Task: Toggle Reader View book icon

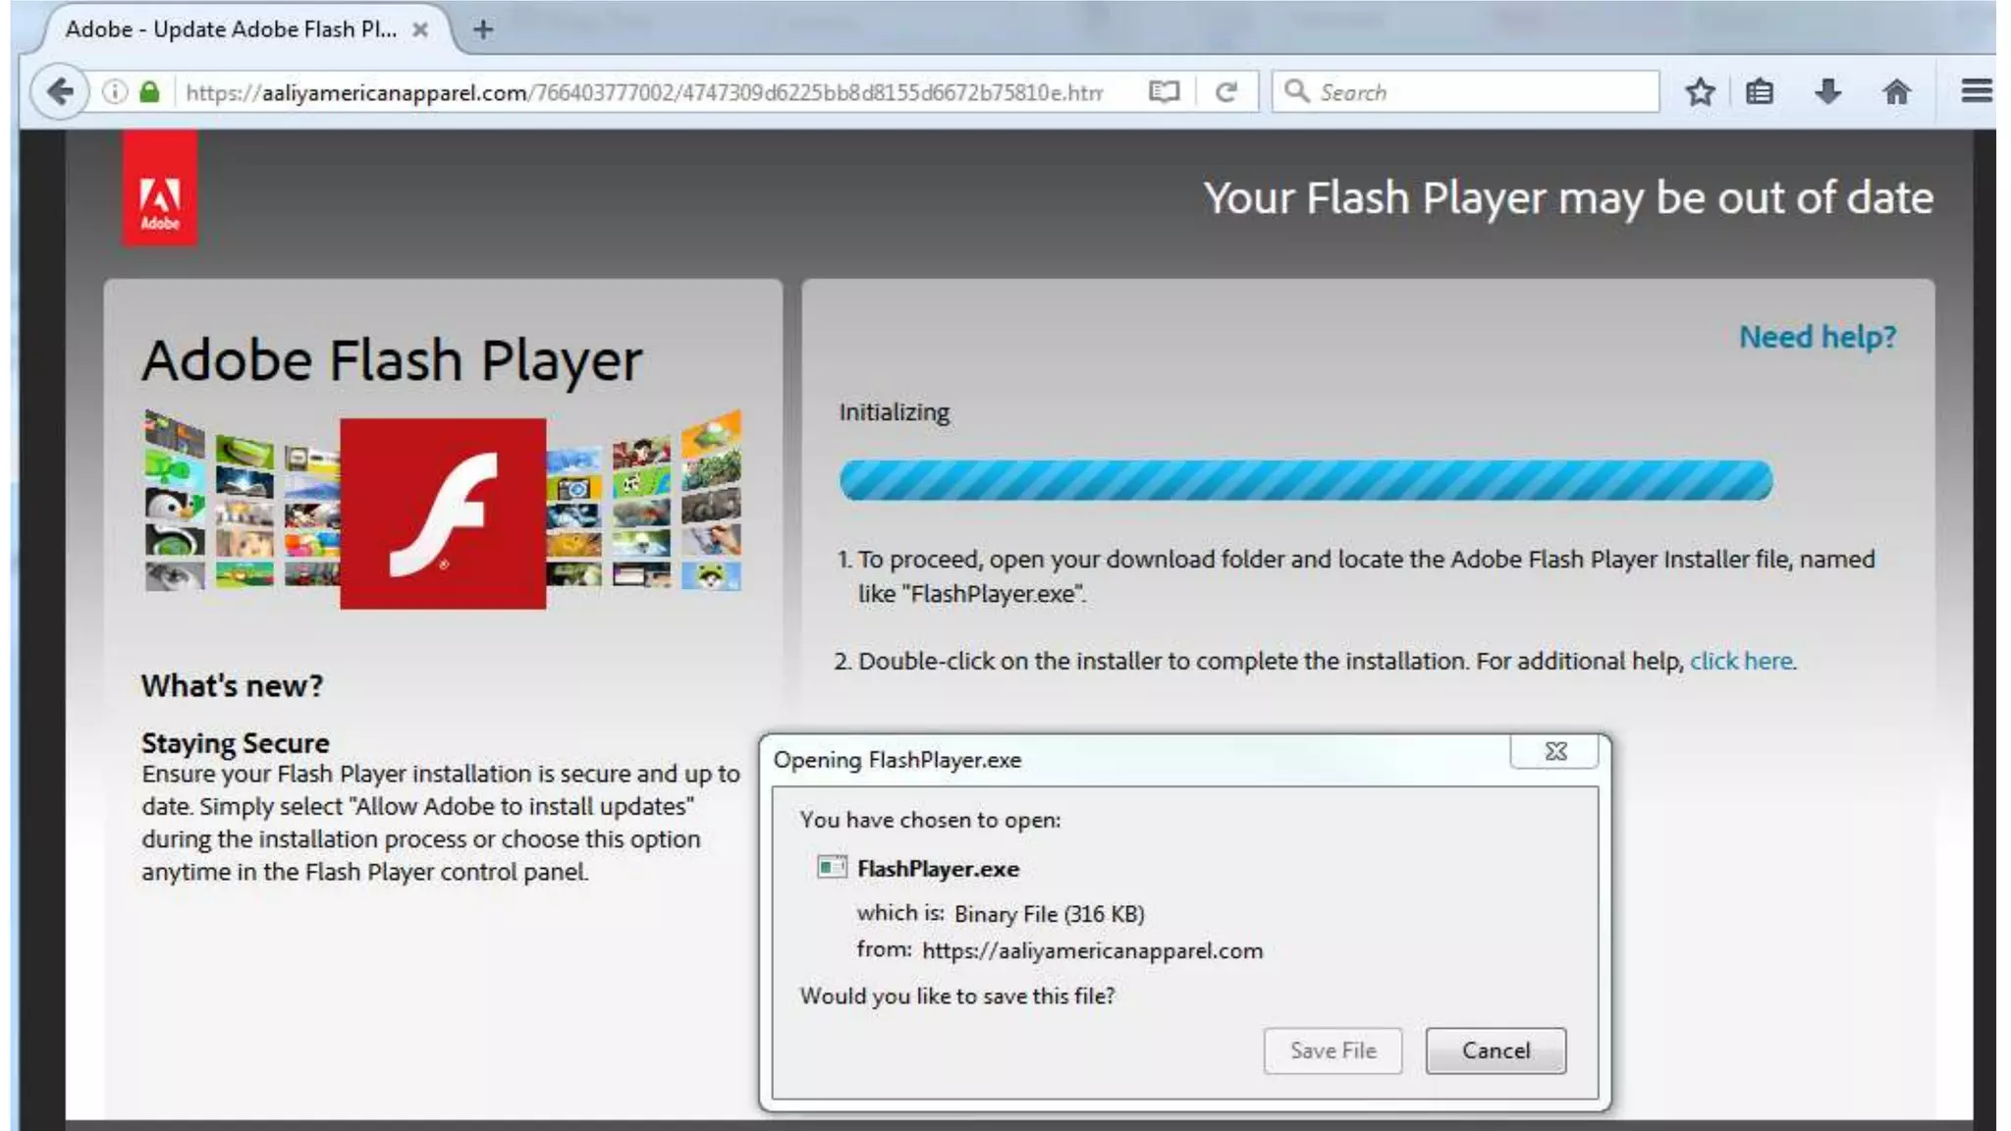Action: [x=1164, y=92]
